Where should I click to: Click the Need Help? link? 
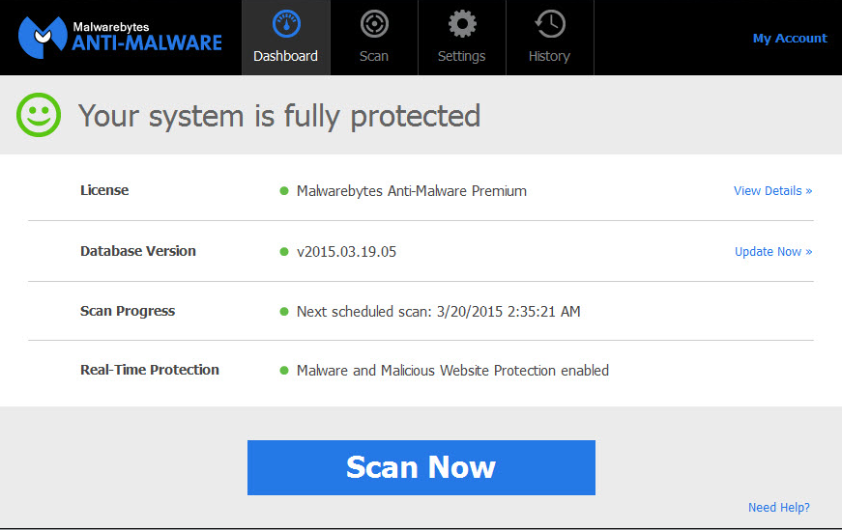tap(778, 508)
